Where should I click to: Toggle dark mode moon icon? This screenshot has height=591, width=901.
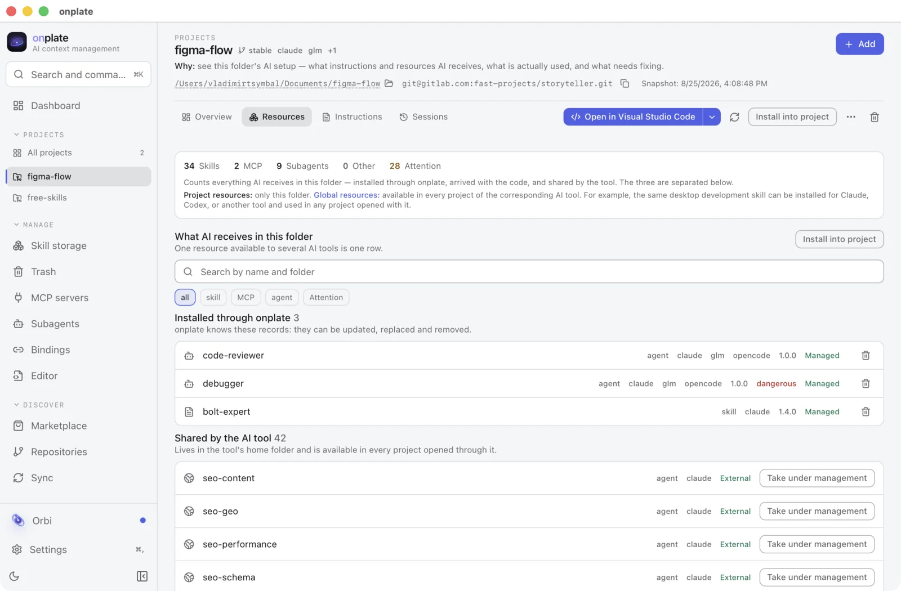[15, 576]
